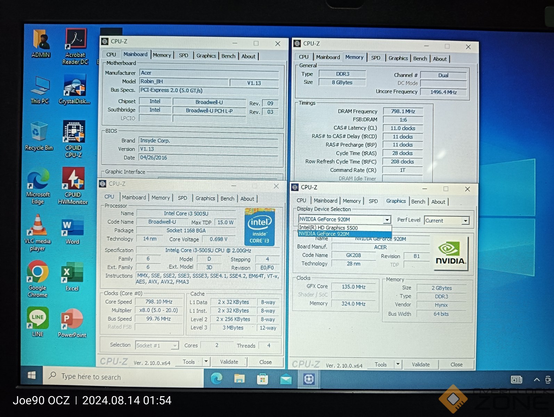Click the DRAM Frequency value 798.1 MHz
This screenshot has width=554, height=417.
(403, 112)
